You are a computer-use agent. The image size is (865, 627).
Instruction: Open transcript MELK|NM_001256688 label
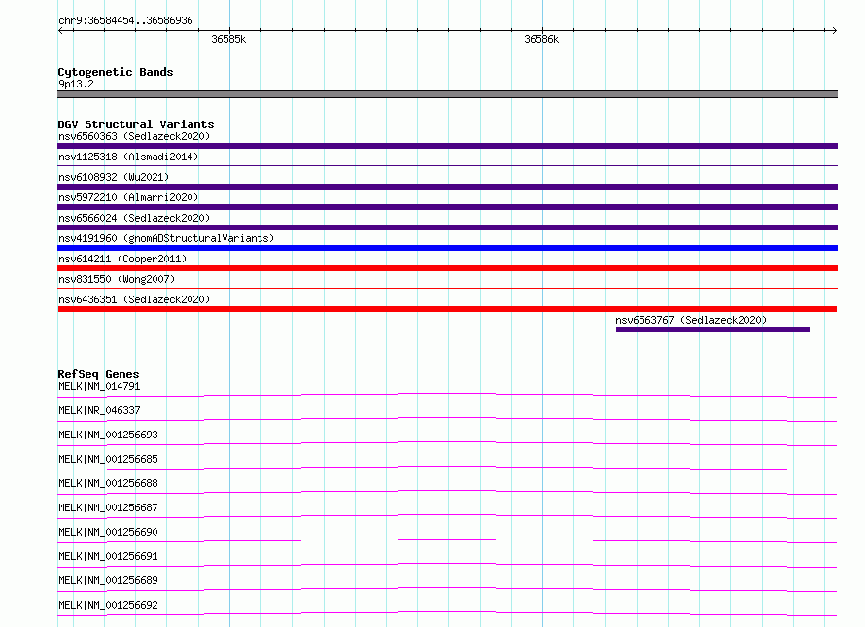108,483
